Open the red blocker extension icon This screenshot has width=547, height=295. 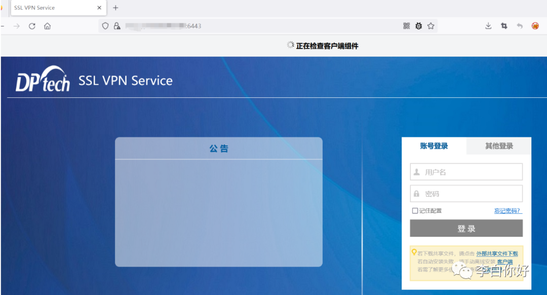(535, 26)
